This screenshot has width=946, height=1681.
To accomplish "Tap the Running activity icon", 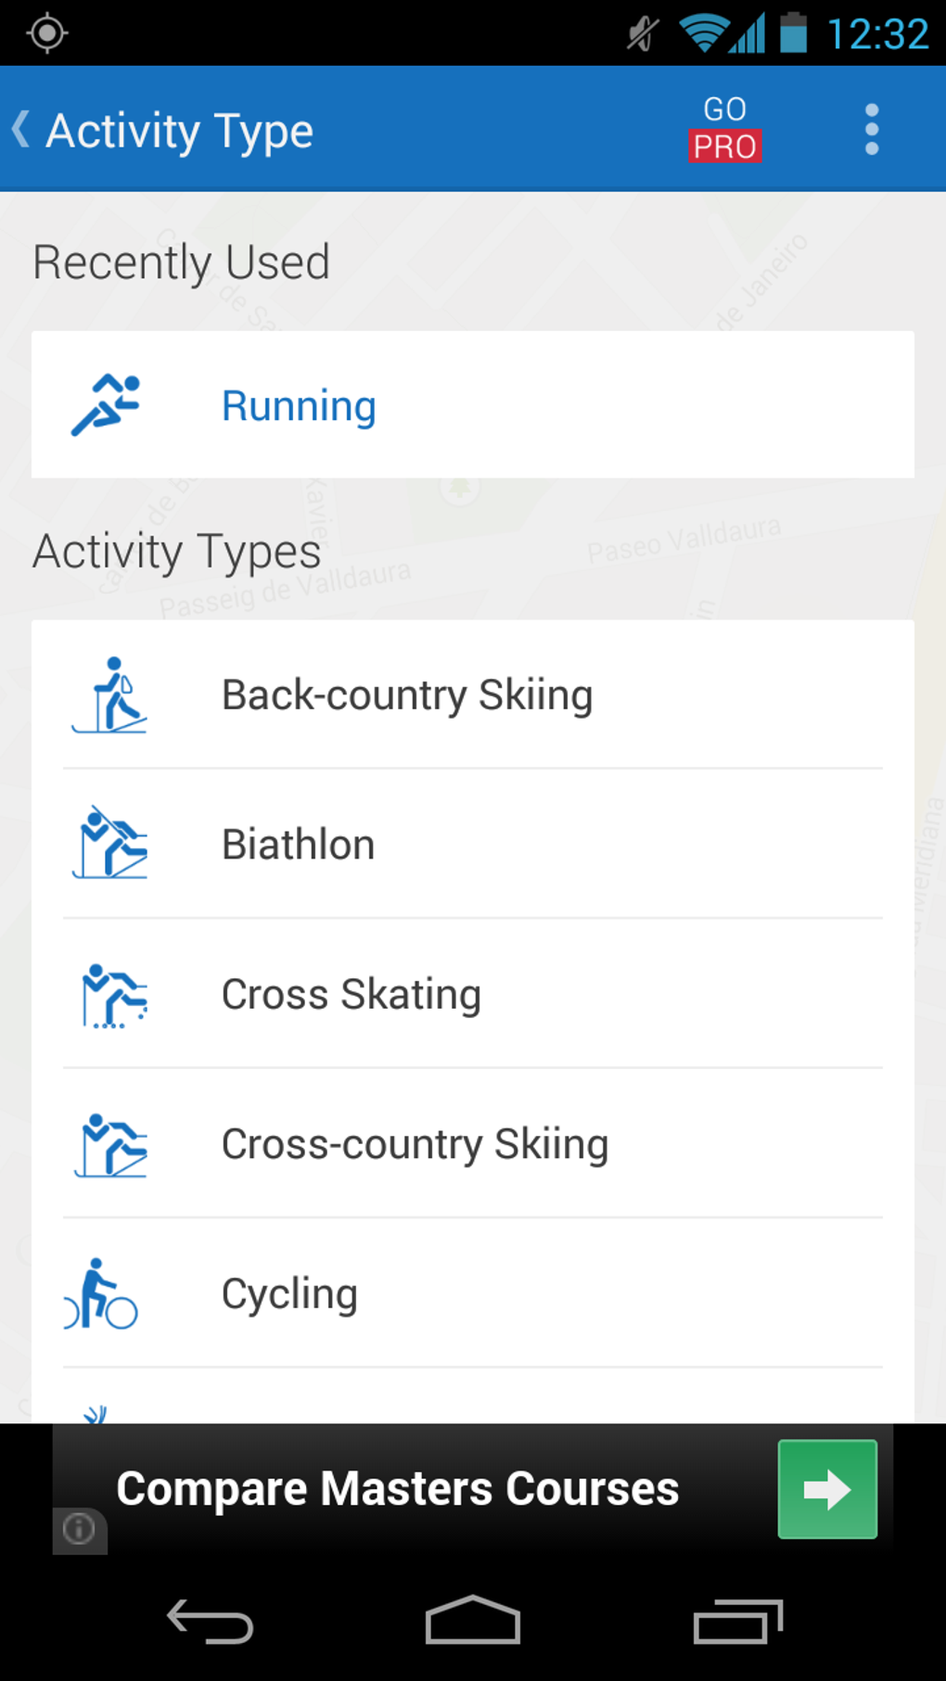I will pyautogui.click(x=107, y=405).
